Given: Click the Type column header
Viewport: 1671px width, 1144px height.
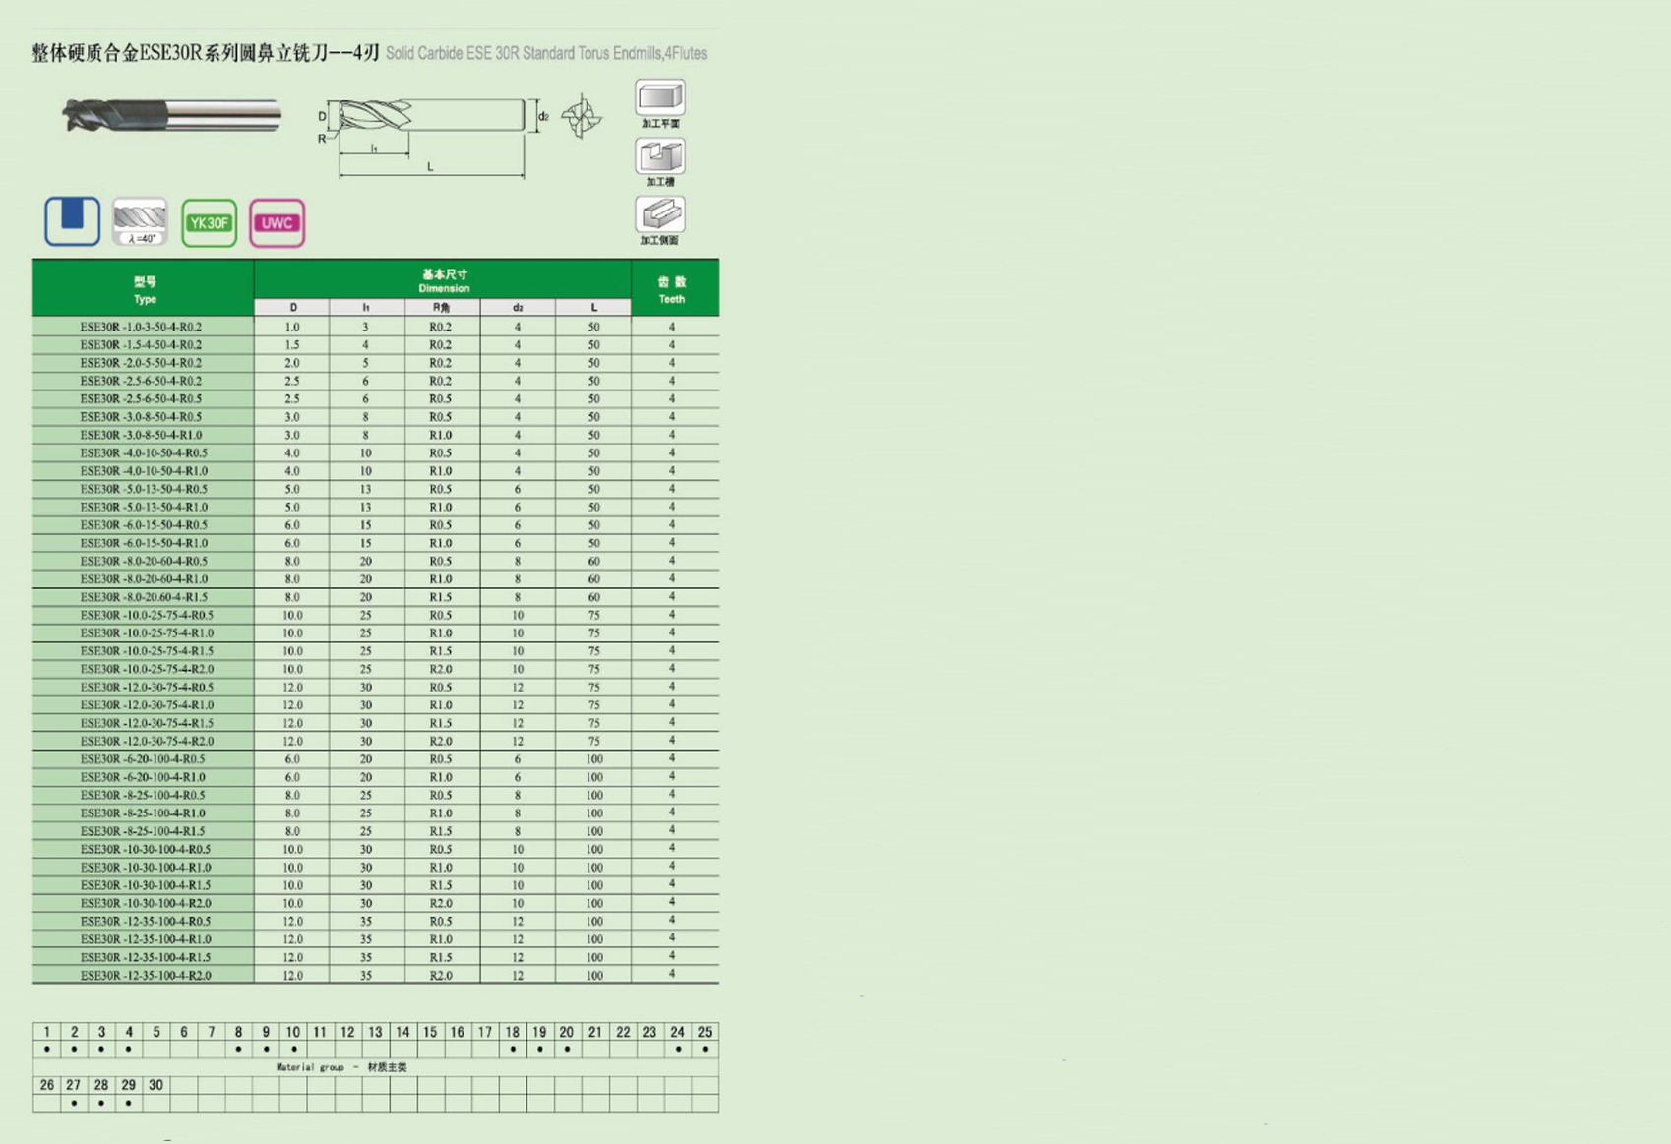Looking at the screenshot, I should click(x=144, y=289).
